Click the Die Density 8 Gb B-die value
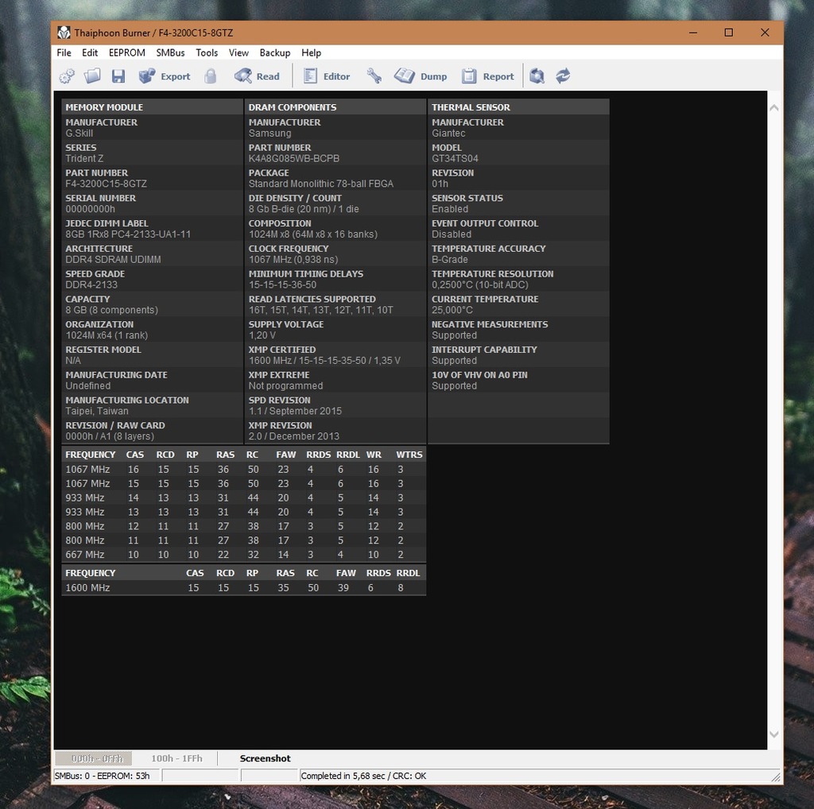The image size is (814, 809). tap(304, 209)
